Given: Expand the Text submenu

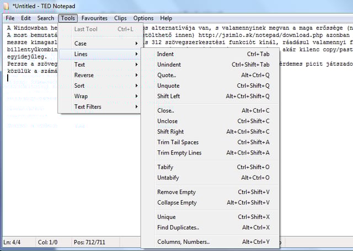Looking at the screenshot, I should pos(100,65).
